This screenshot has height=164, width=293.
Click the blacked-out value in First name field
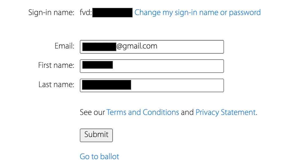[98, 65]
